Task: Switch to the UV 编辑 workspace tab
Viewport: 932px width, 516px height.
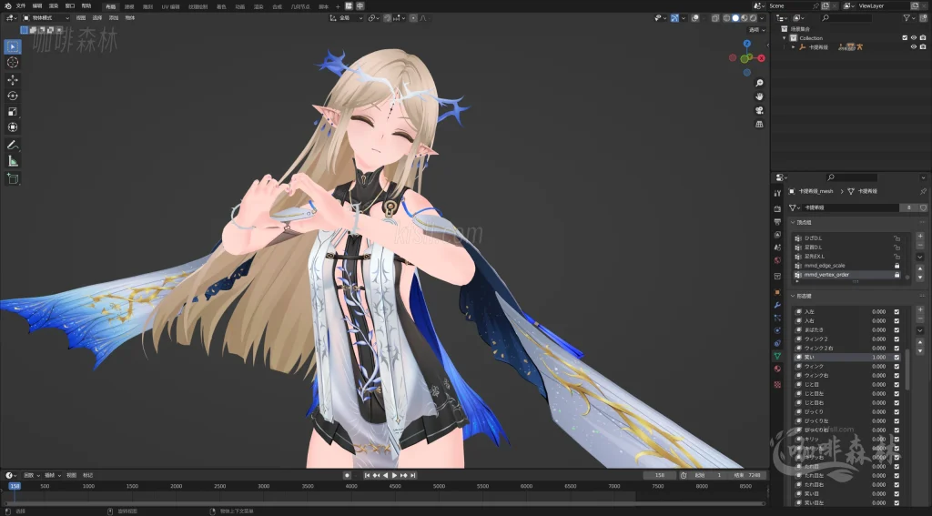Action: pyautogui.click(x=170, y=6)
